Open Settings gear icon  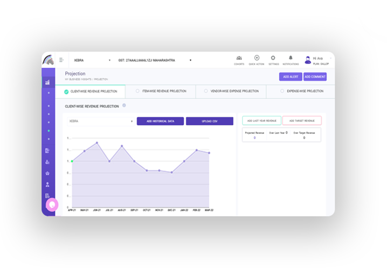pos(273,58)
